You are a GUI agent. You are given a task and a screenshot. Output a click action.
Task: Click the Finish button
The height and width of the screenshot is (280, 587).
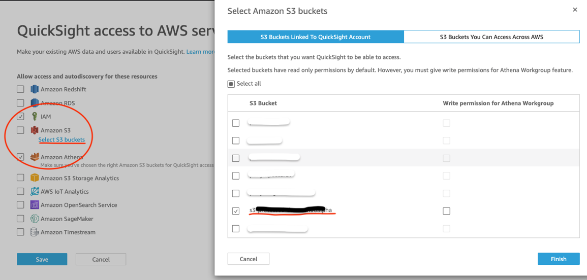point(559,259)
